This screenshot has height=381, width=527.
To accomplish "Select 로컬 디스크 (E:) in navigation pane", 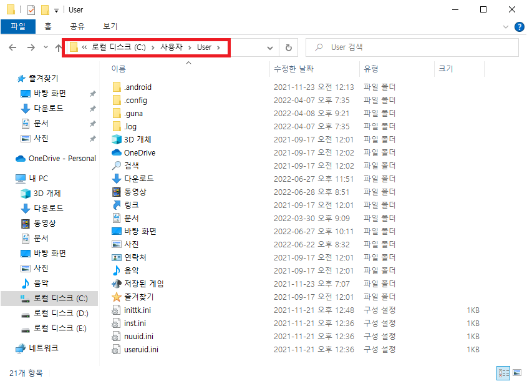I will (x=60, y=328).
